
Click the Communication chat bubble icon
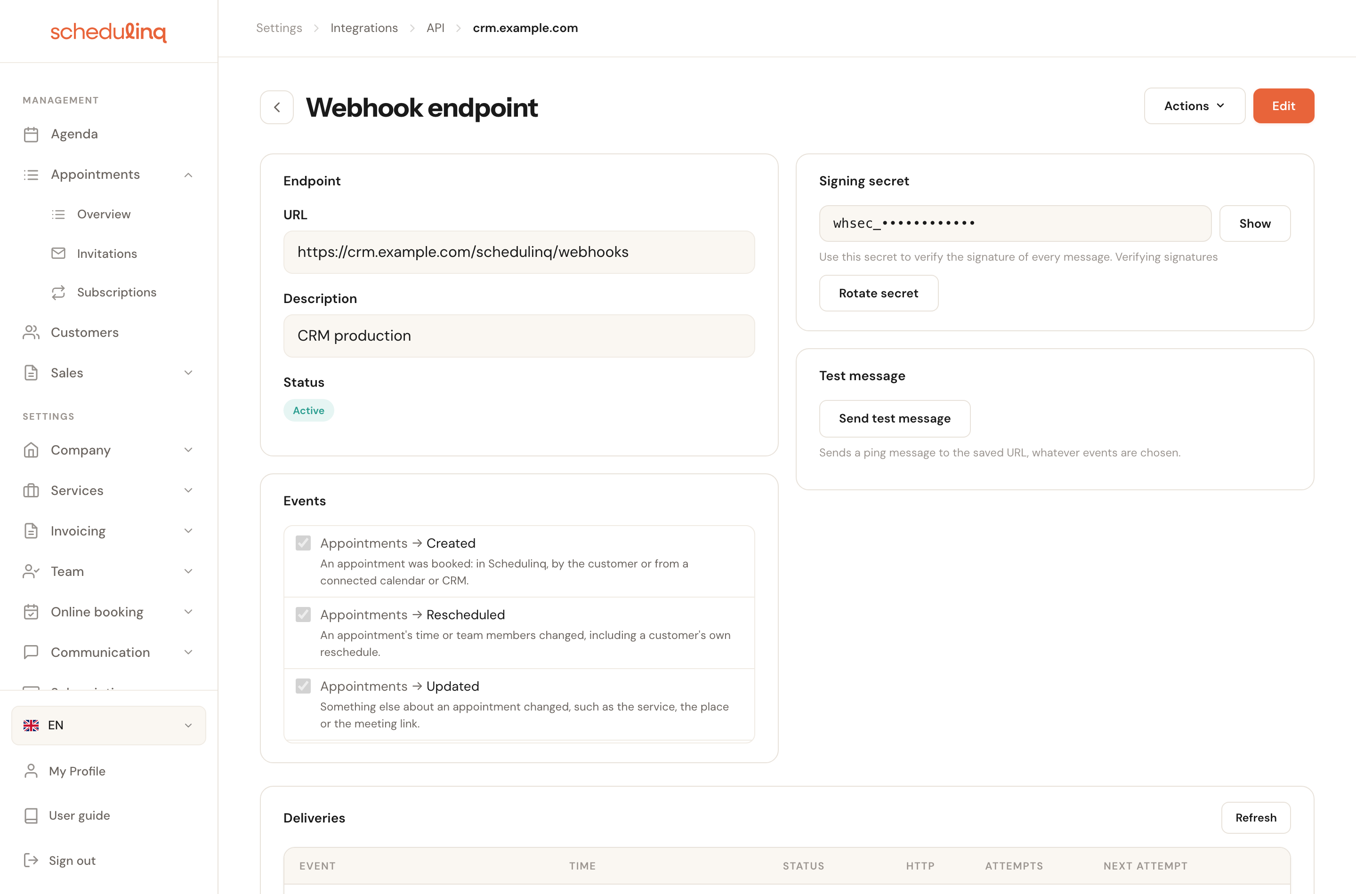point(31,652)
